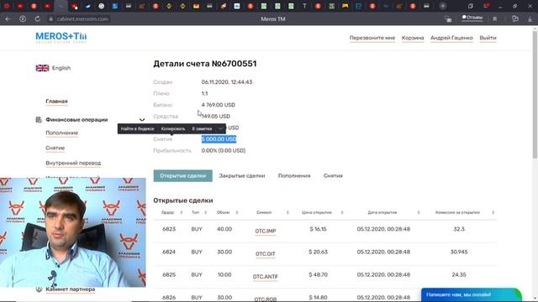Sort table by the Тип column arrows

coord(205,212)
